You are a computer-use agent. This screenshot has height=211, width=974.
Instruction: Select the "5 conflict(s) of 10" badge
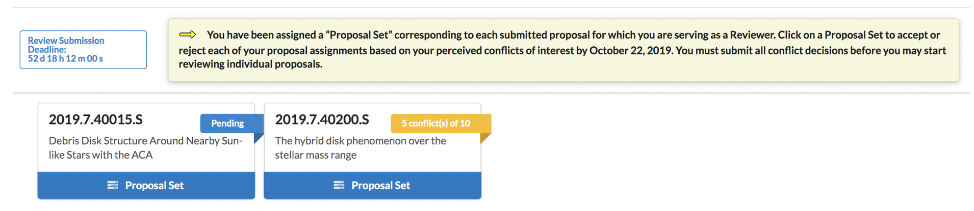pos(435,123)
